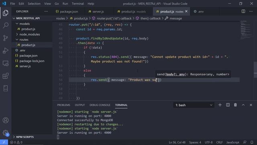Change indentation via Spaces: 4

tap(195, 142)
